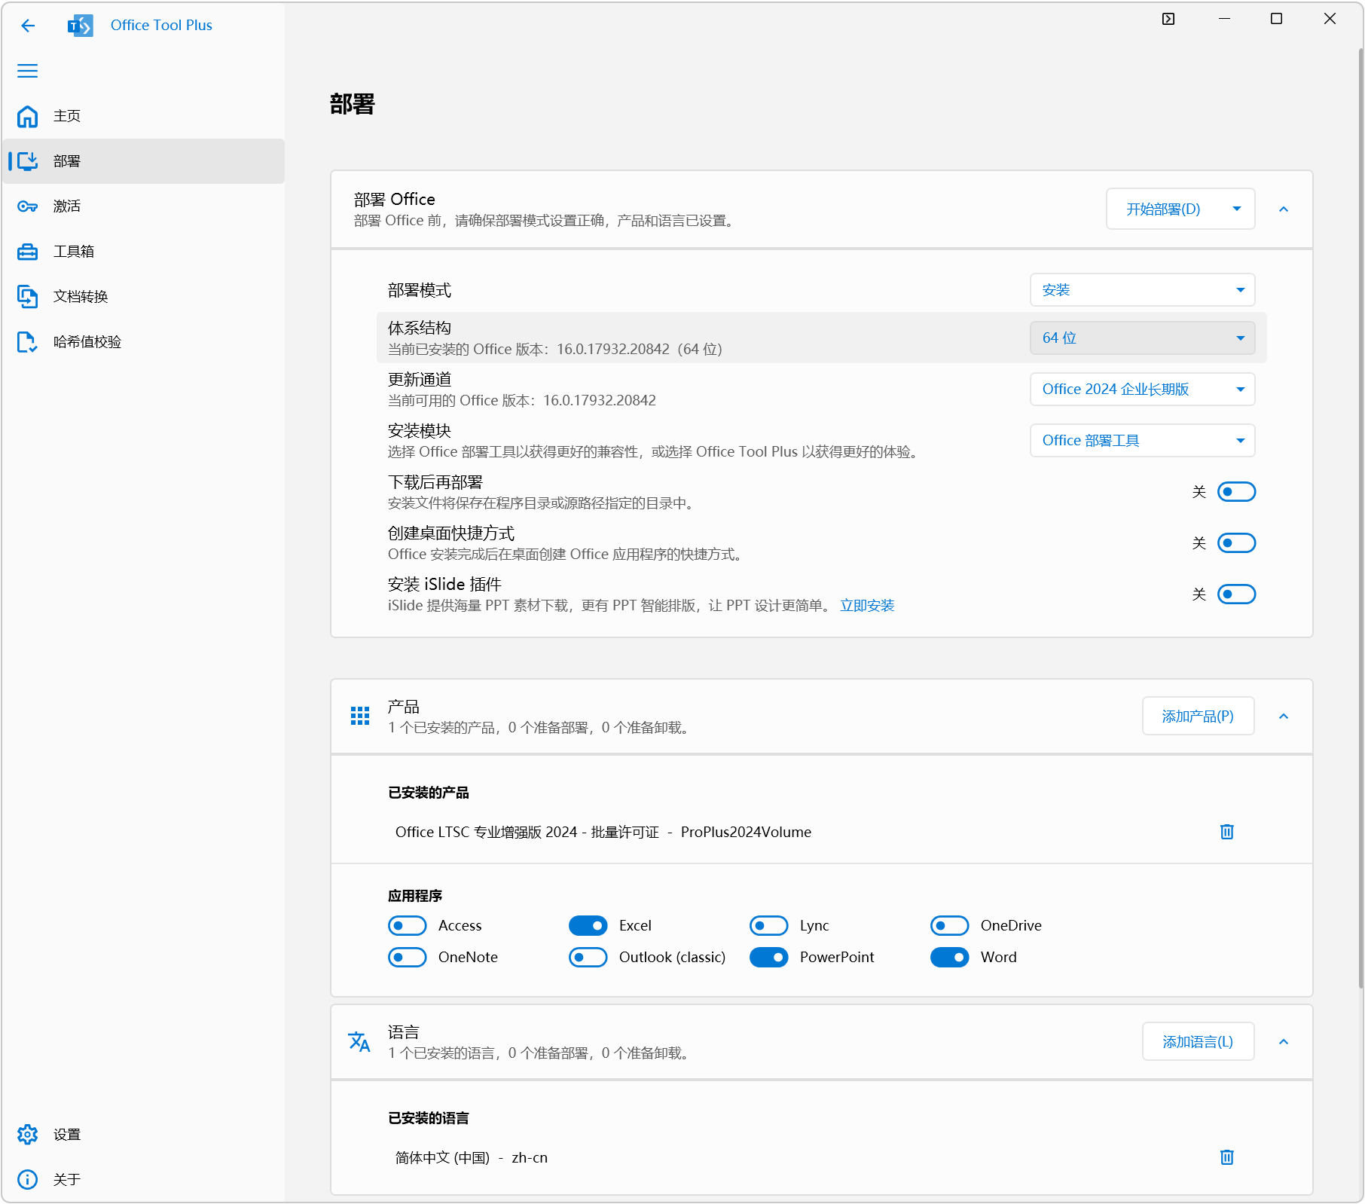Toggle the 安装 iSlide 插件 switch
Screen dimensions: 1365x1204
1236,594
